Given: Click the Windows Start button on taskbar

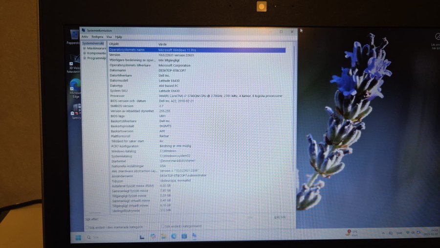Looking at the screenshot, I should (x=78, y=237).
